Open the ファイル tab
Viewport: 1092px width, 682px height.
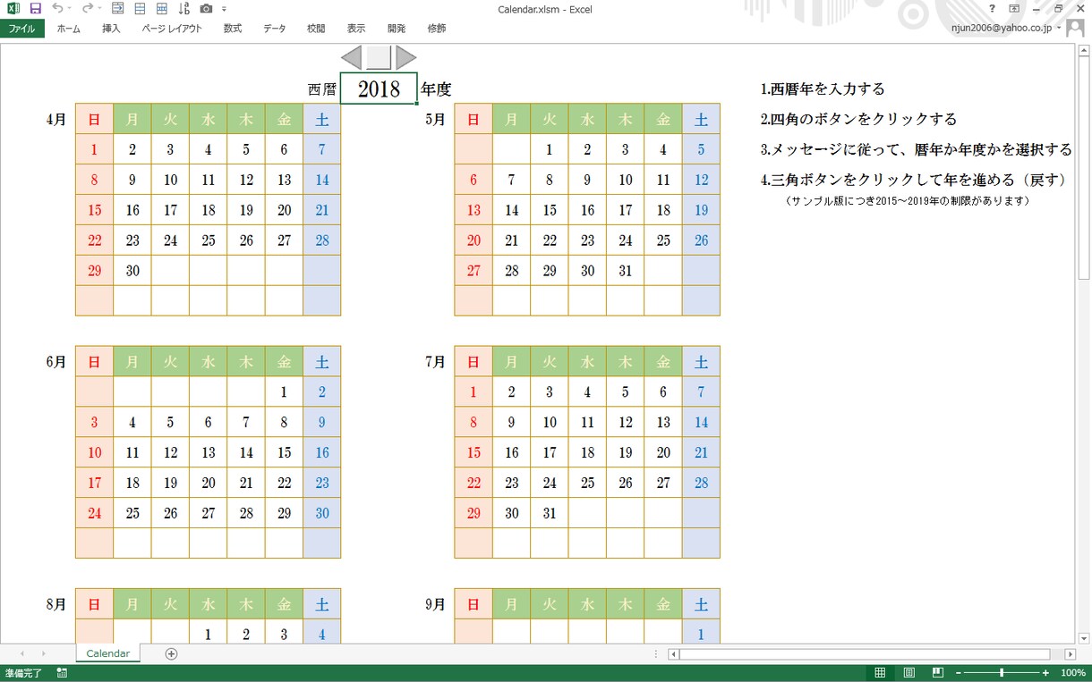[x=21, y=29]
